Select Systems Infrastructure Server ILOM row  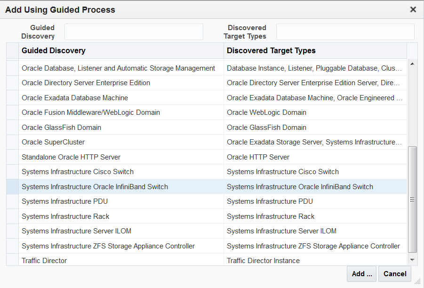tap(76, 231)
